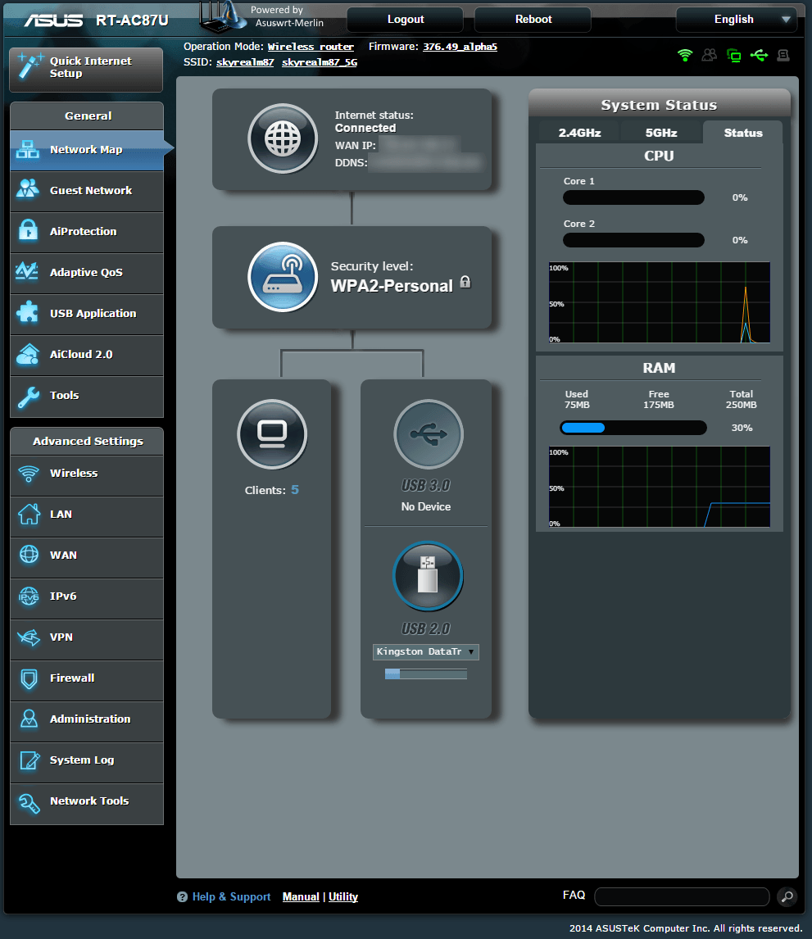Switch to the 5GHz tab
812x939 pixels.
(661, 133)
